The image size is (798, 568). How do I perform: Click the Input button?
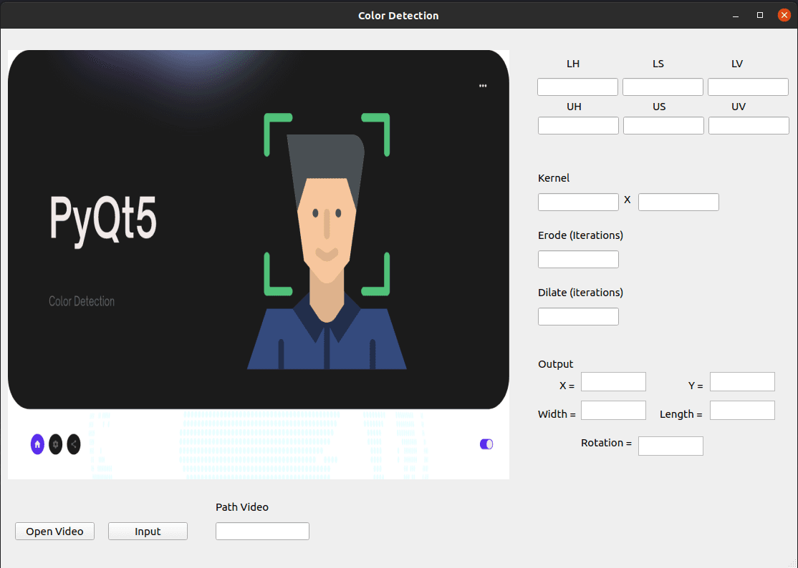[x=148, y=532]
